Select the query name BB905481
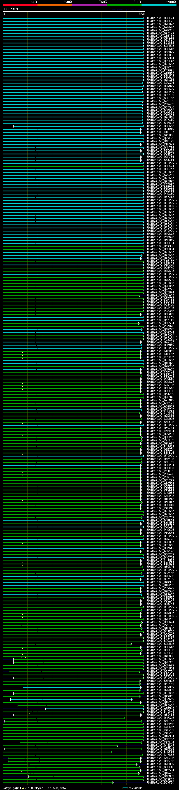Viewport: 179px width, 790px height. [10, 9]
